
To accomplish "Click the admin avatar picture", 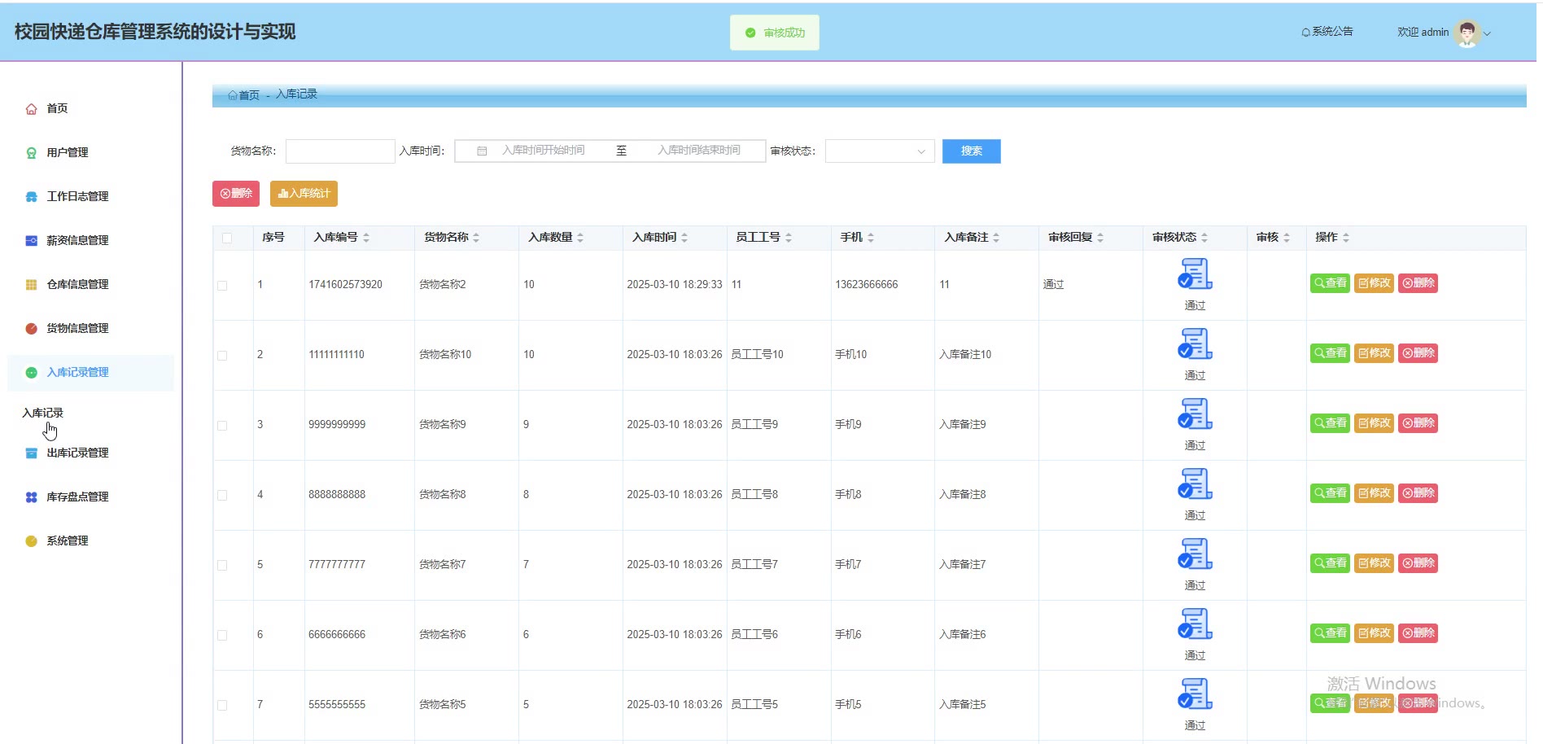I will pos(1467,33).
